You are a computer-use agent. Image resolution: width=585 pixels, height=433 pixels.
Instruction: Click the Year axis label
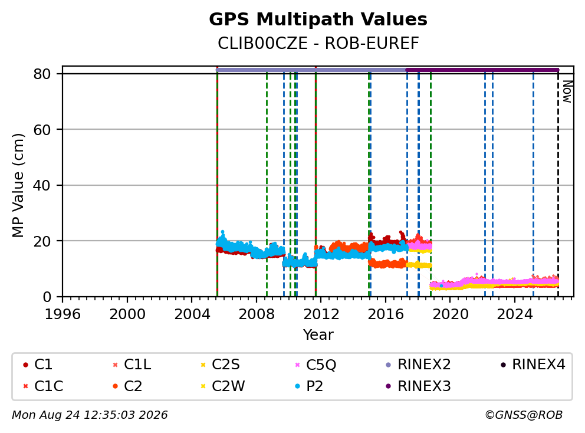click(x=318, y=334)
